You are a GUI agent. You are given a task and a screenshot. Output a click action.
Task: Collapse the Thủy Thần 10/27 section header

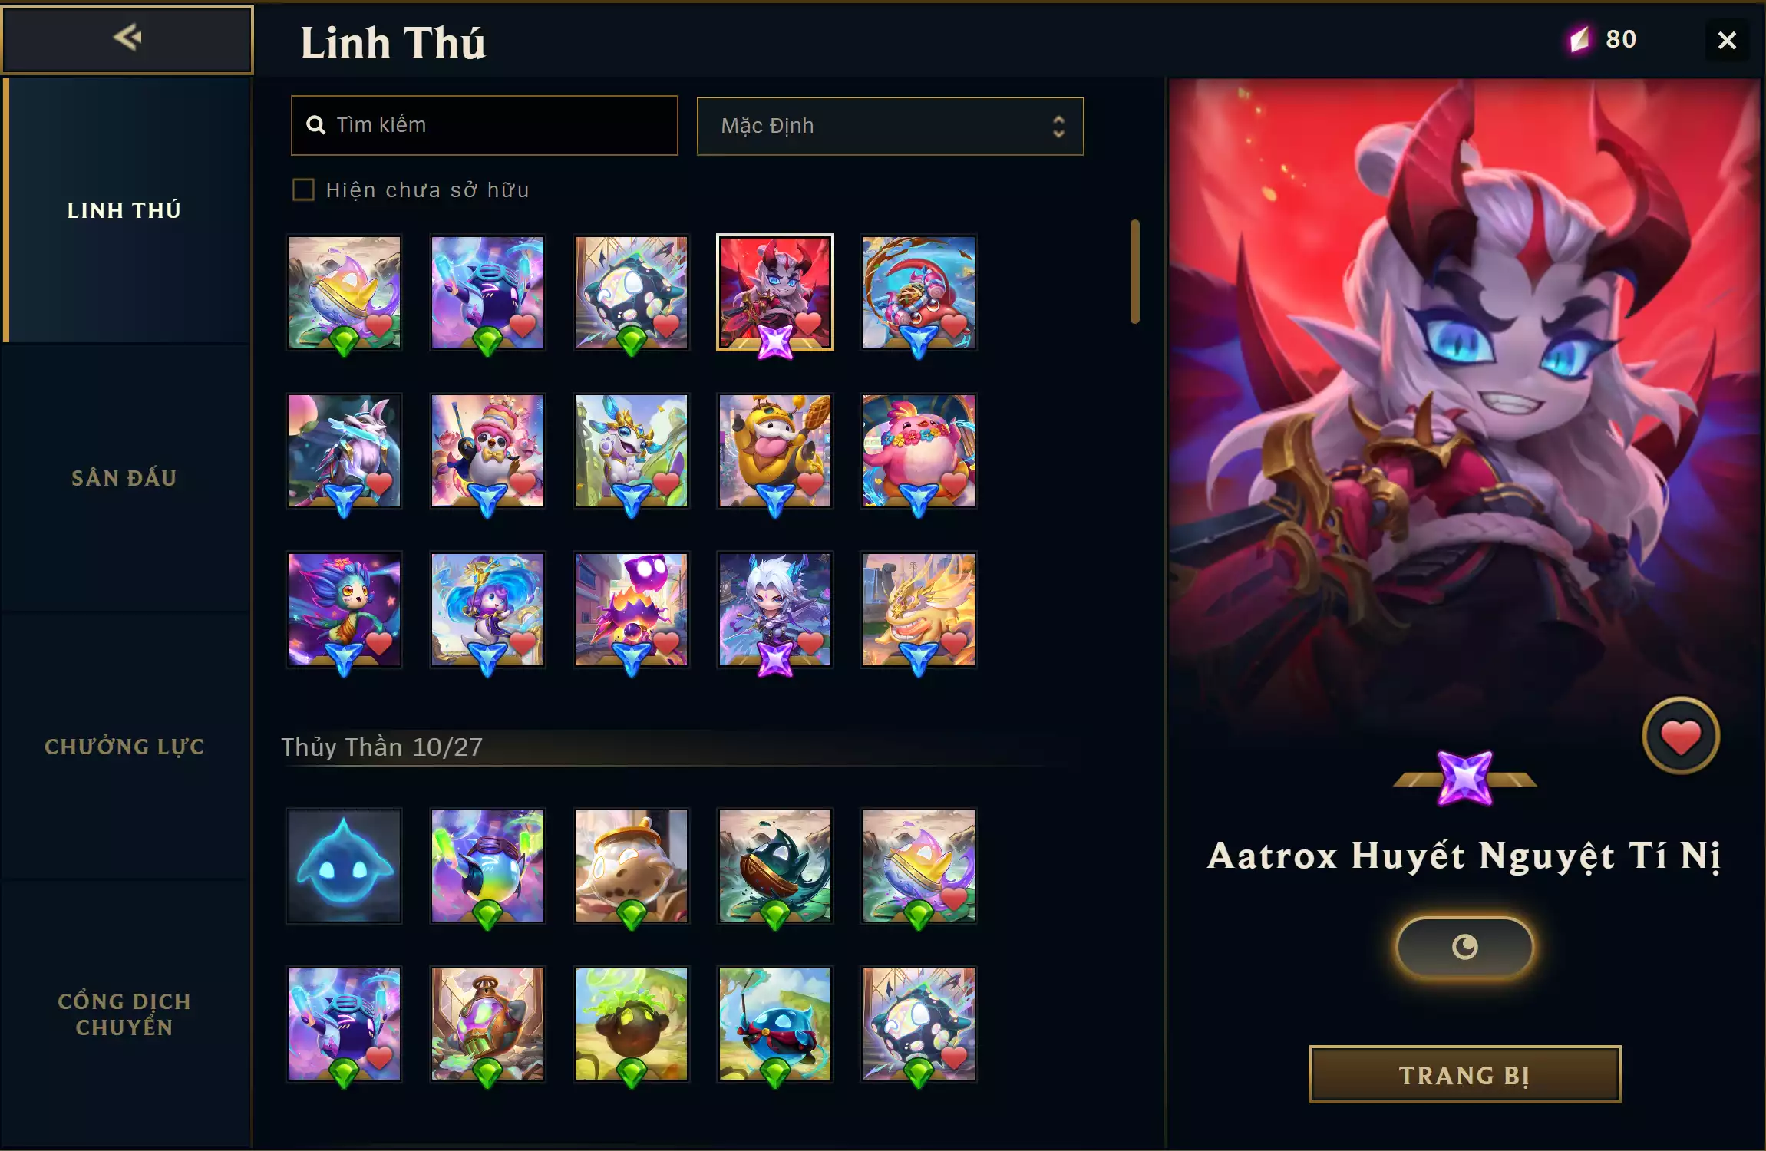(381, 747)
